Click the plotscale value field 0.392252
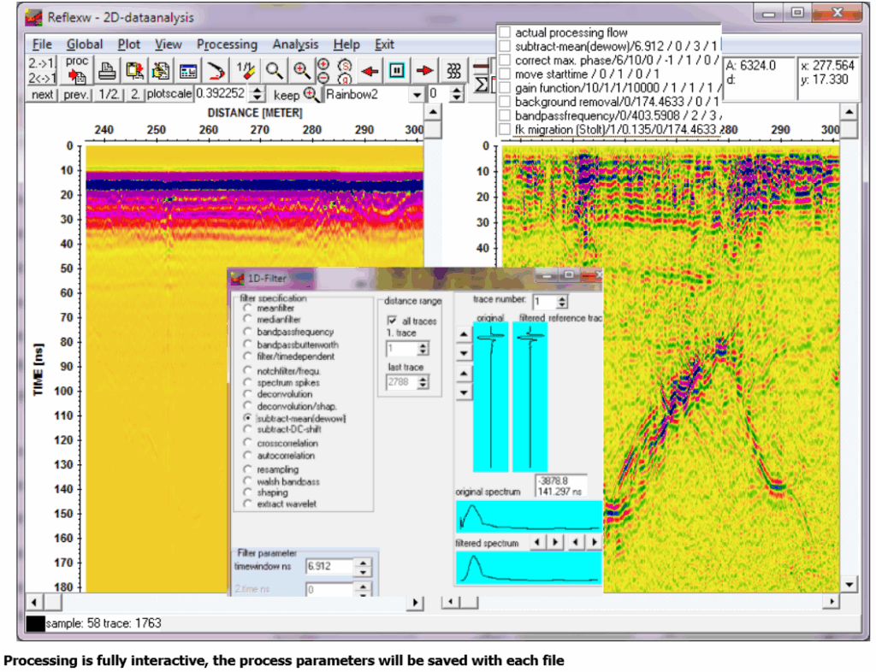Image resolution: width=876 pixels, height=672 pixels. coord(222,94)
